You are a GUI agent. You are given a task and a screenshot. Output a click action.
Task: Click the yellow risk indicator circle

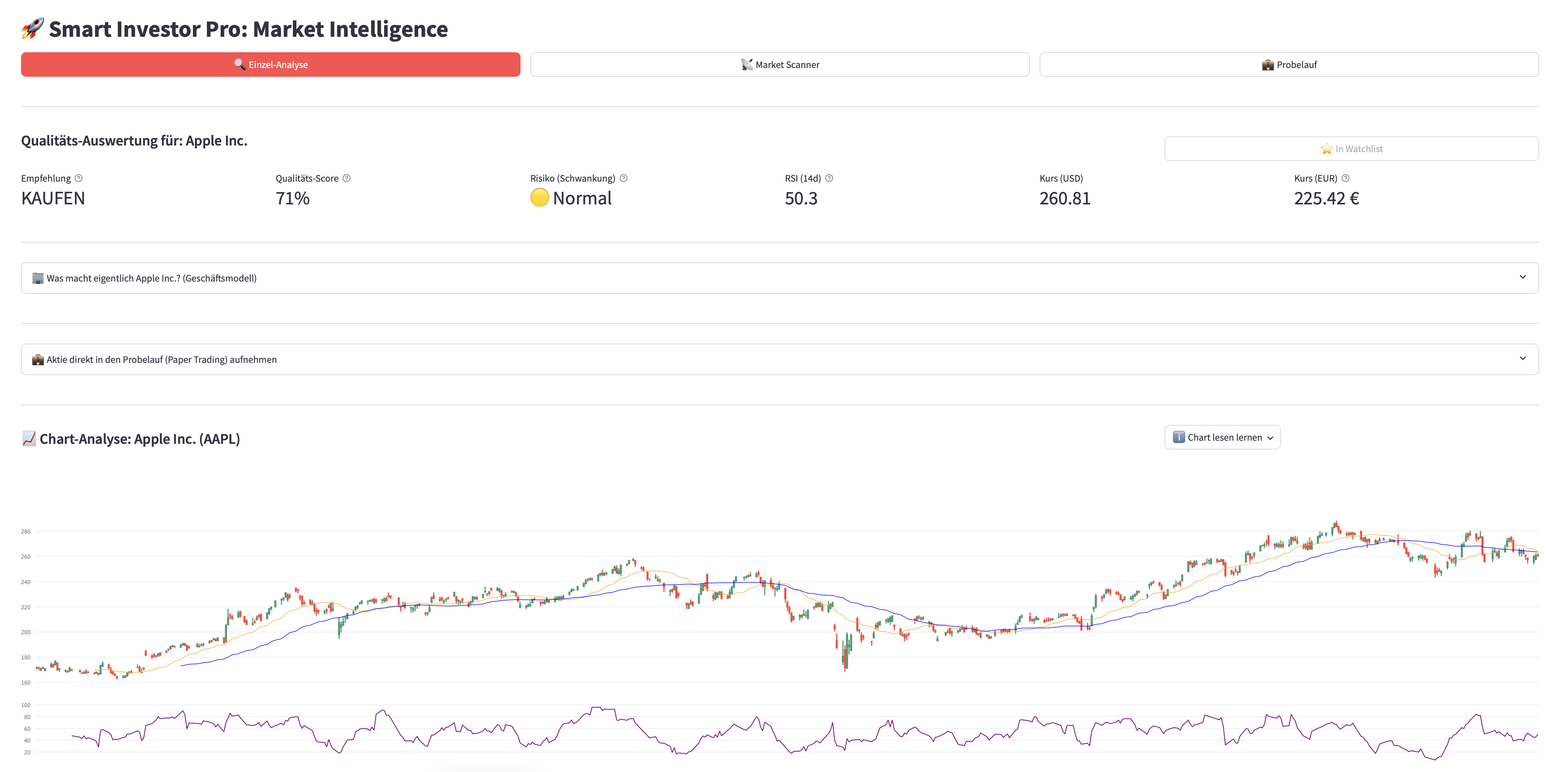click(x=539, y=198)
